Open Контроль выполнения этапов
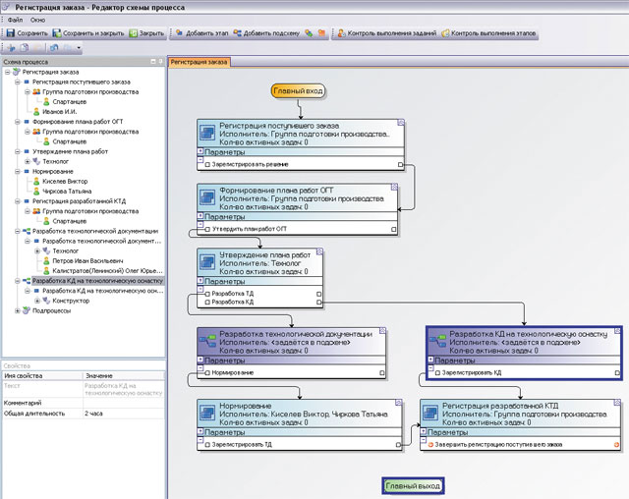The image size is (629, 499). [x=488, y=33]
